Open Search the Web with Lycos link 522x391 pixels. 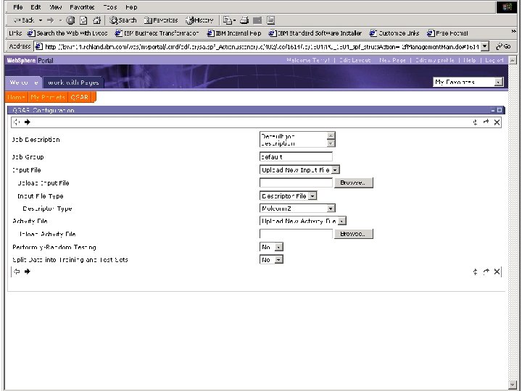coord(67,33)
